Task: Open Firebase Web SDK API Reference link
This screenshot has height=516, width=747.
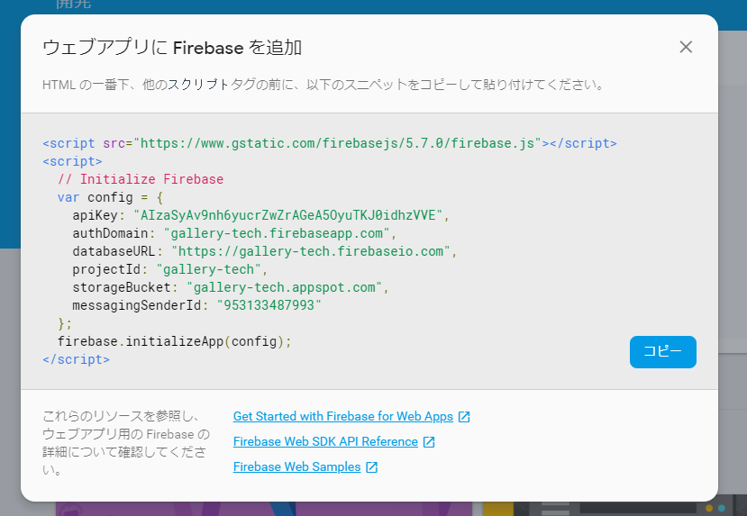Action: [x=325, y=442]
